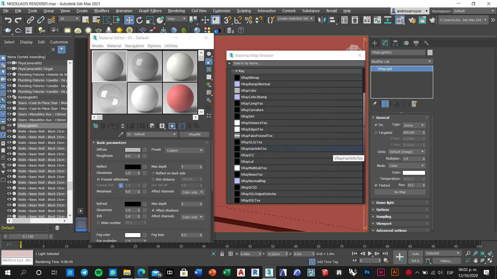Click the Auto key button
Image resolution: width=497 pixels, height=279 pixels.
coord(415,254)
